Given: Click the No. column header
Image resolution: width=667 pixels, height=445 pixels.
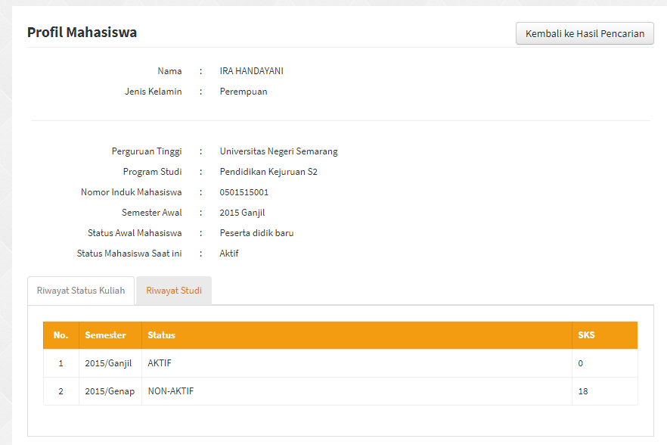Looking at the screenshot, I should coord(60,335).
